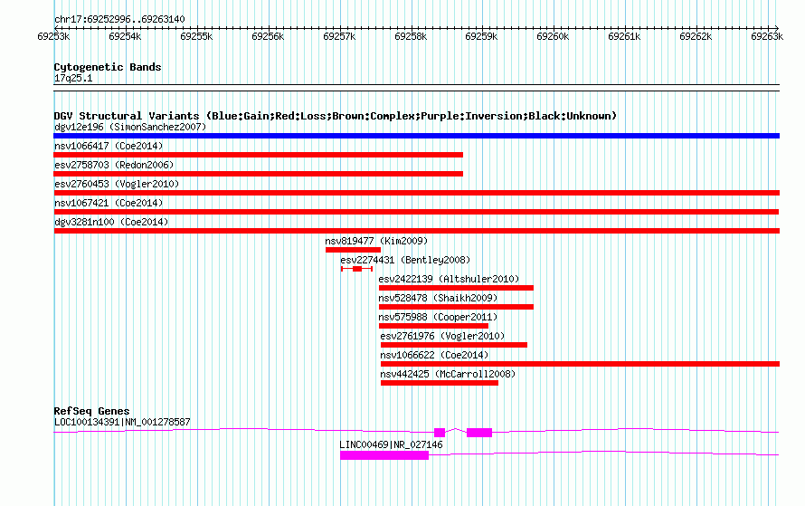The height and width of the screenshot is (506, 805).
Task: Click the 69256k ruler tick label
Action: (268, 36)
